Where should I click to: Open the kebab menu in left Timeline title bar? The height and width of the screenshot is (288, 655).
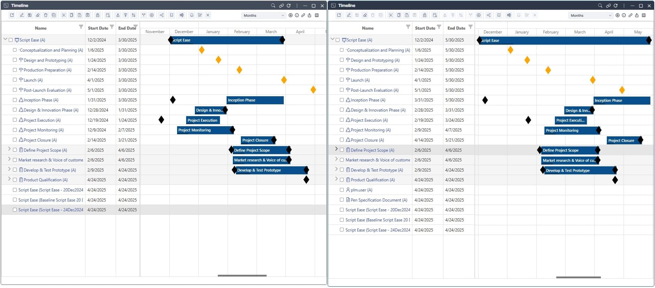[x=297, y=6]
